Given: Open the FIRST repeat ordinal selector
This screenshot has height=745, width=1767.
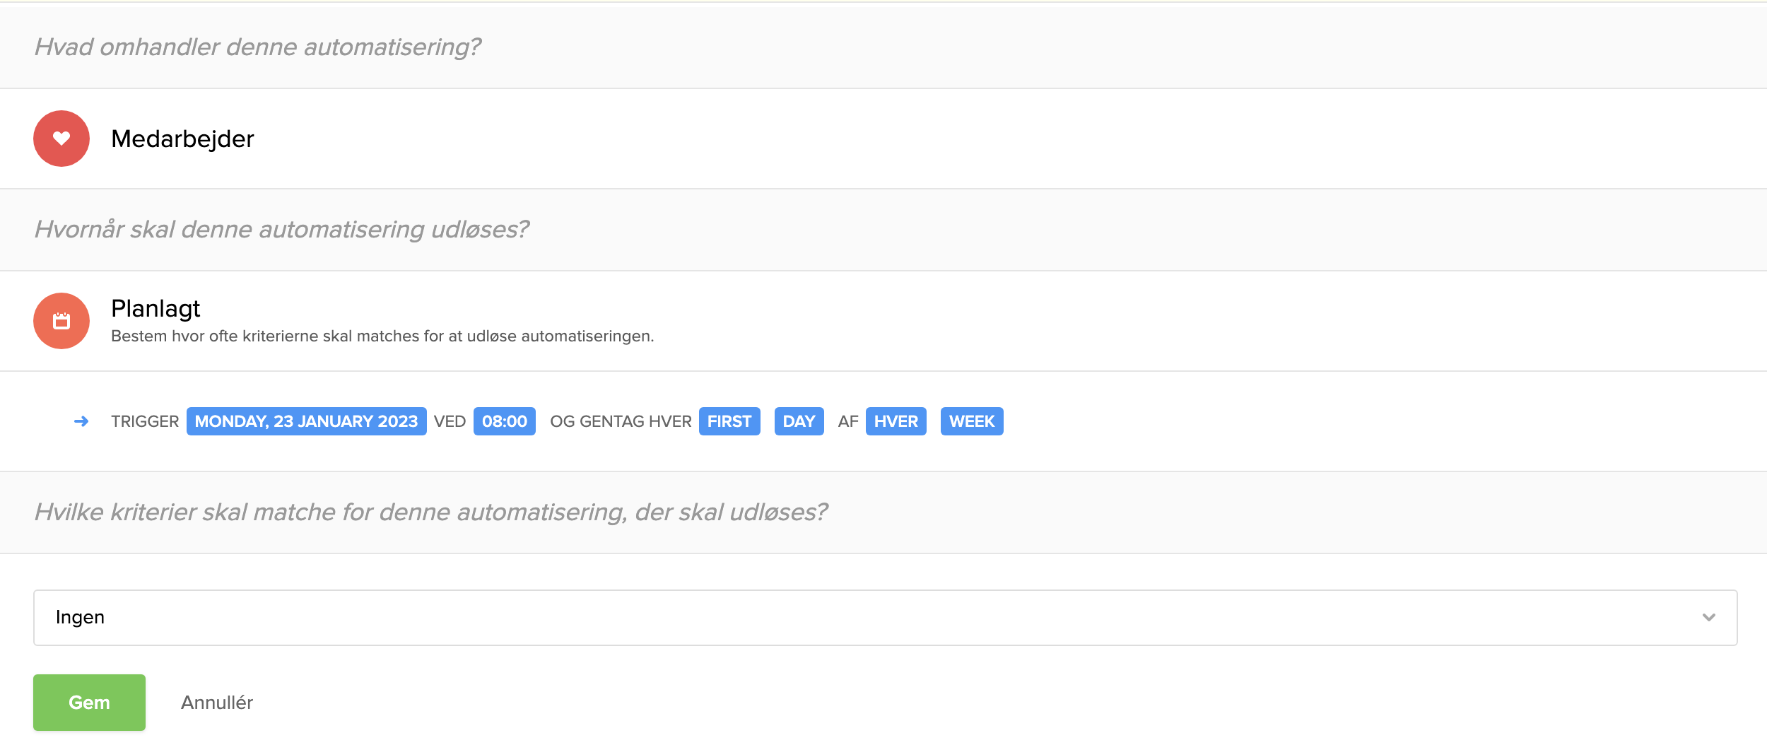Looking at the screenshot, I should coord(729,421).
